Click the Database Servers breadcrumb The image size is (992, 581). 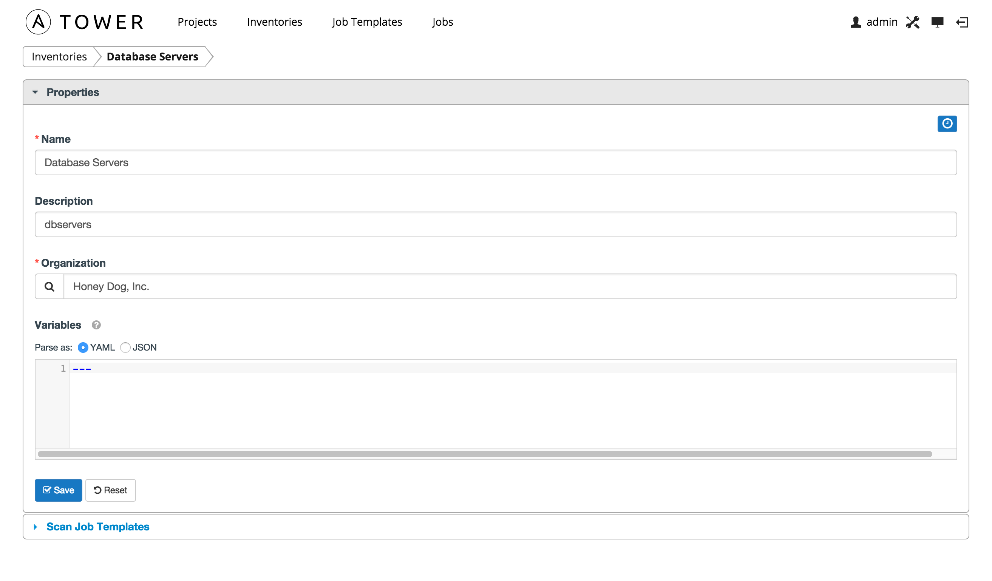pos(153,57)
